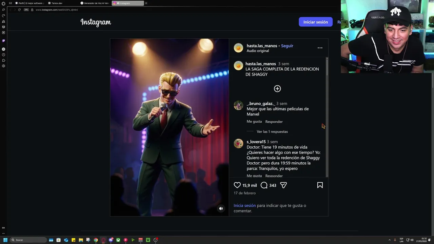
Task: Open Snipping Tool from the taskbar
Action: (88, 240)
